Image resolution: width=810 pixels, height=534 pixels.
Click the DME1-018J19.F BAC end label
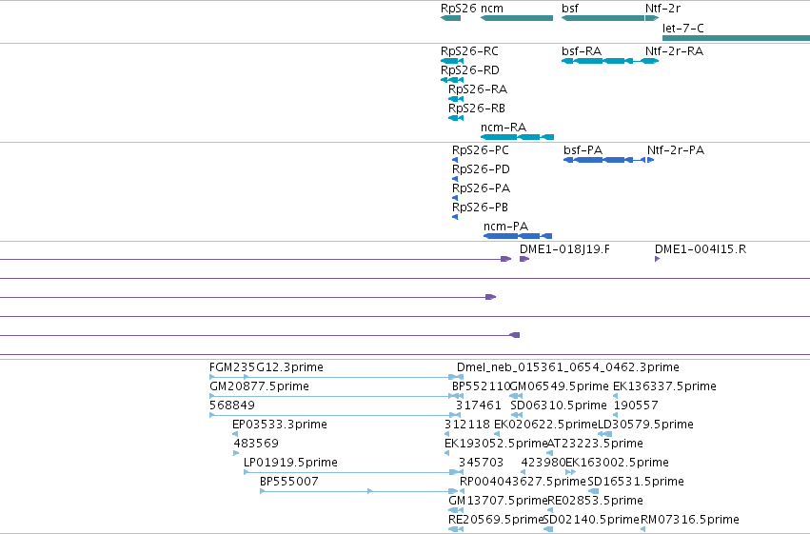click(x=564, y=249)
